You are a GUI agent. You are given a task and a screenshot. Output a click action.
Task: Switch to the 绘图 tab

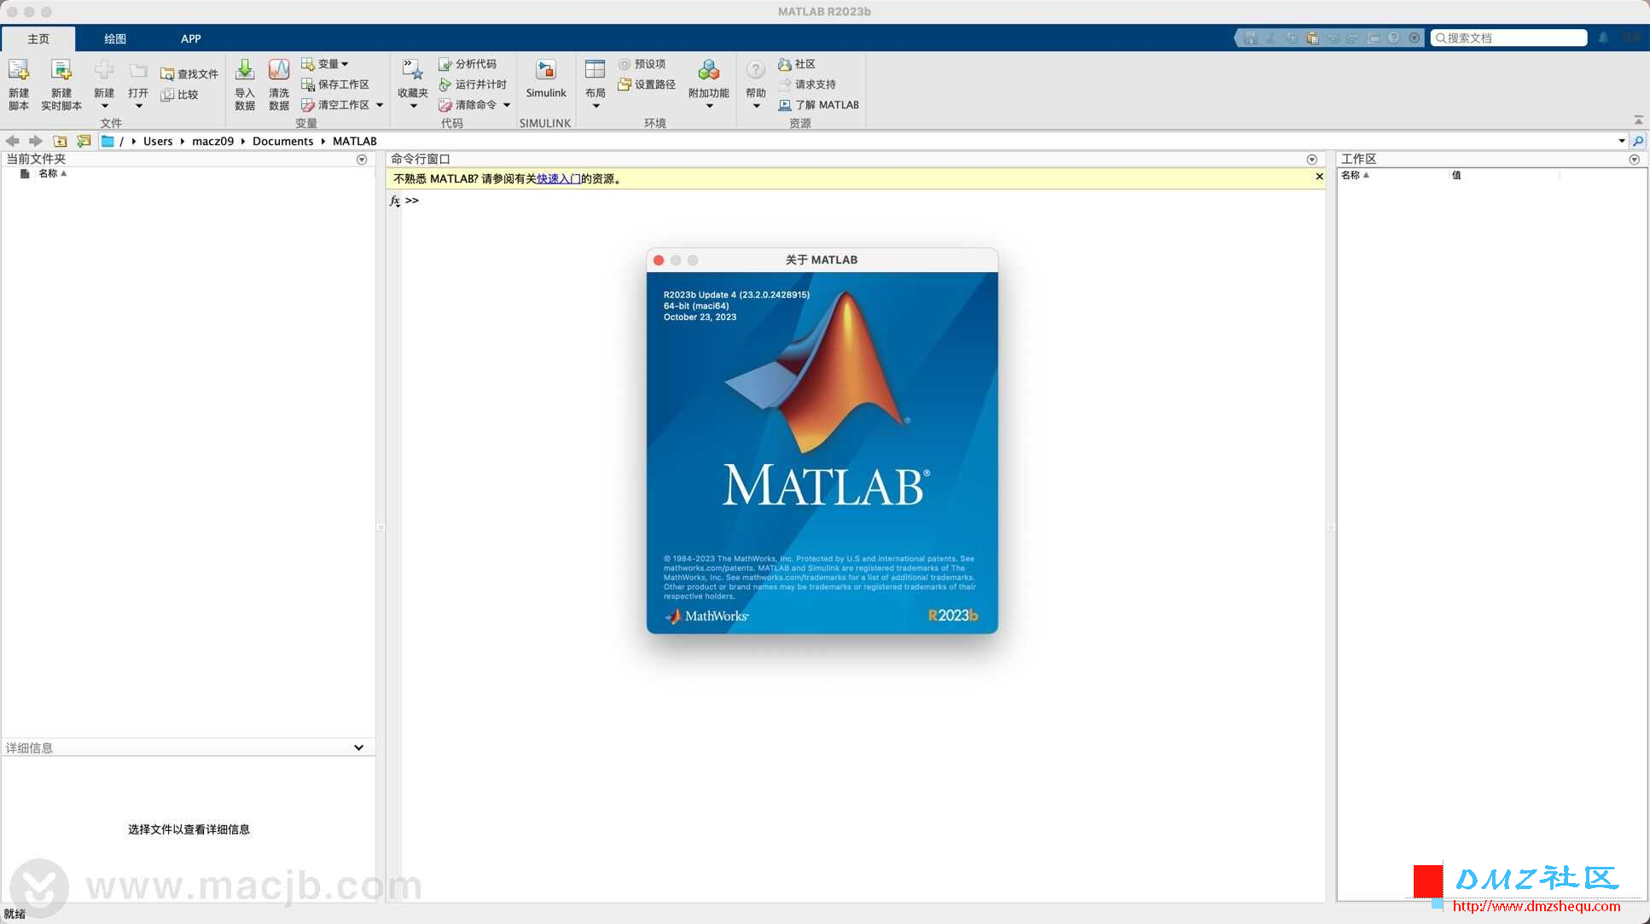tap(115, 39)
